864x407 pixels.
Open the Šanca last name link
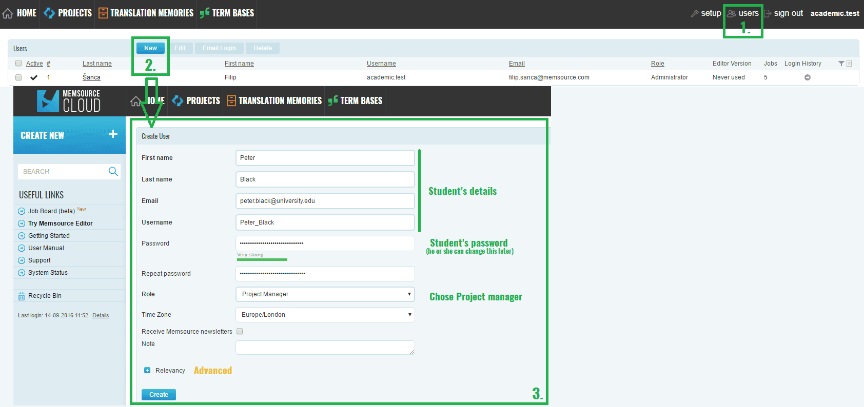pyautogui.click(x=91, y=77)
